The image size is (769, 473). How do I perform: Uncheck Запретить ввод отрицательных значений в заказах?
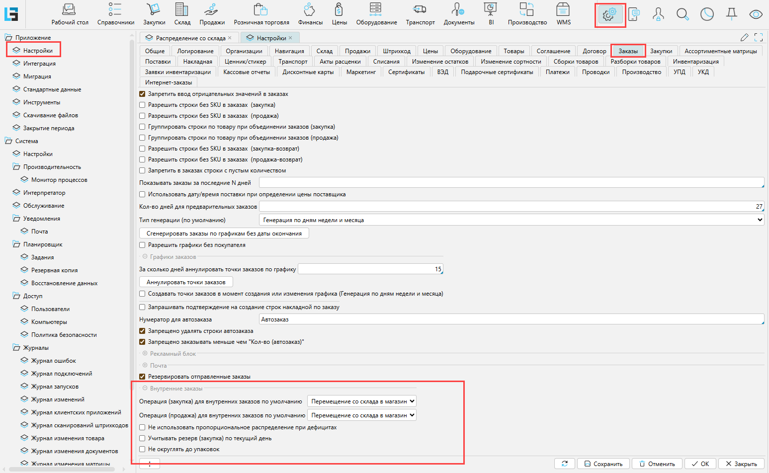[143, 94]
